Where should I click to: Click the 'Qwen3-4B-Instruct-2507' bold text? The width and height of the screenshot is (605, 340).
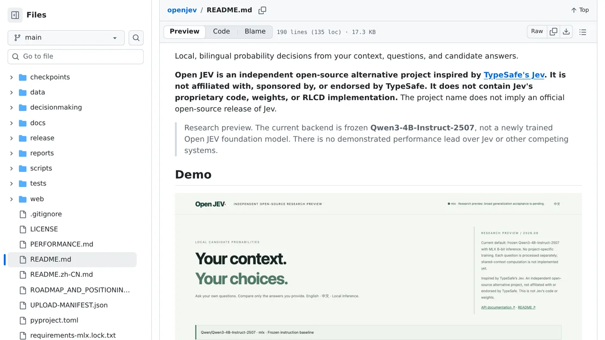pos(422,127)
